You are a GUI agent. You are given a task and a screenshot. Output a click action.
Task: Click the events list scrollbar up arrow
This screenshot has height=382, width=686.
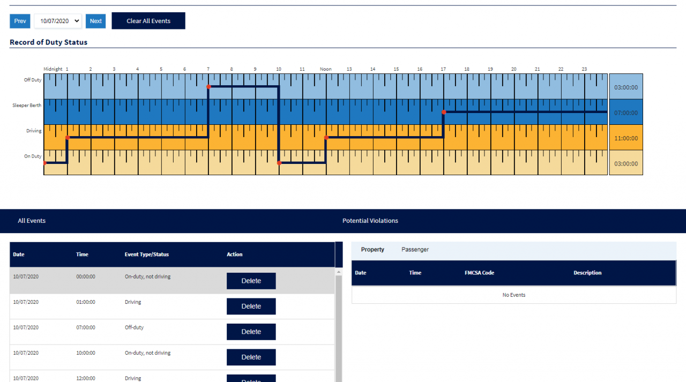338,272
